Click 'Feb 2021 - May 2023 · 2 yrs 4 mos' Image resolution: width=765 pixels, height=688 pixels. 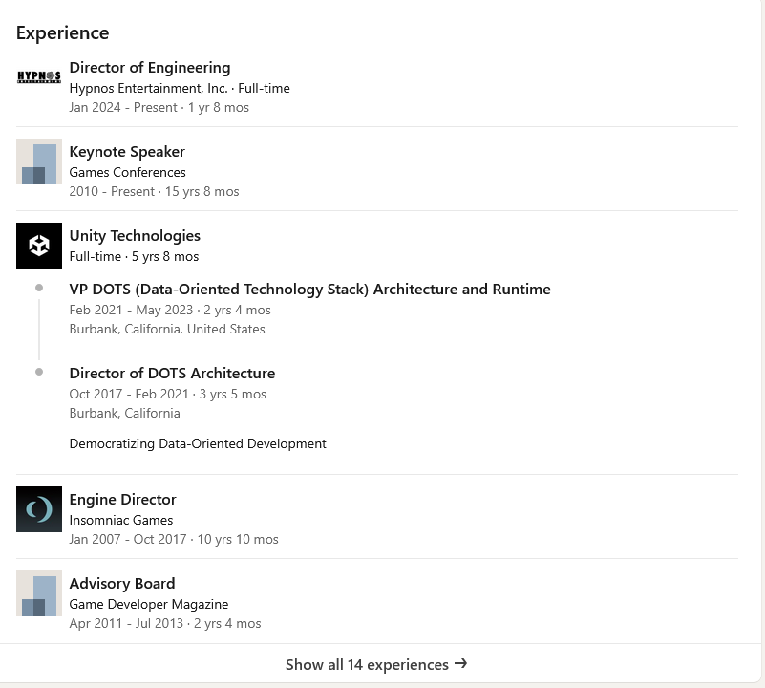(170, 310)
